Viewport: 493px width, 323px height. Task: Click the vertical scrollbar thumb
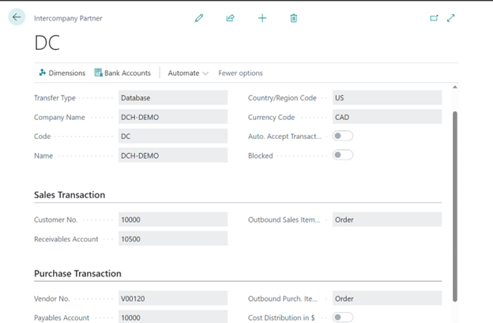pos(454,206)
